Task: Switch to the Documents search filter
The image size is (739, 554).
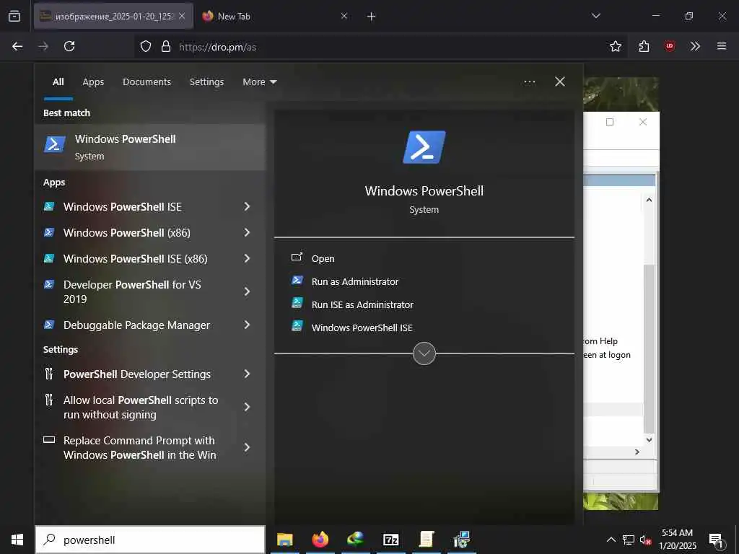Action: (147, 82)
